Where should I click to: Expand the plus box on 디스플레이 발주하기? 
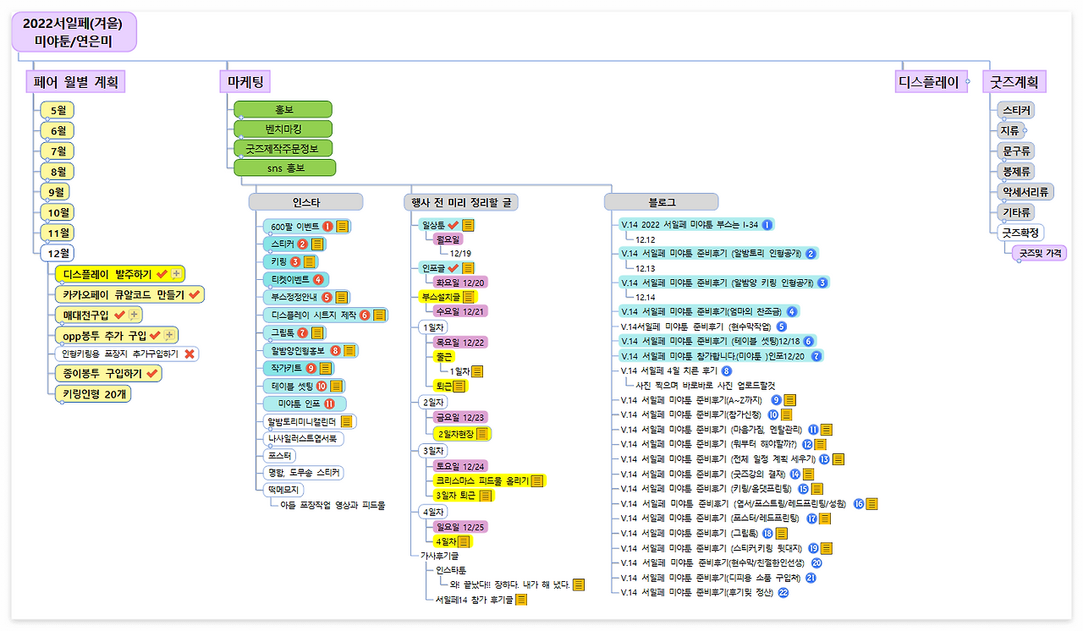(x=176, y=274)
